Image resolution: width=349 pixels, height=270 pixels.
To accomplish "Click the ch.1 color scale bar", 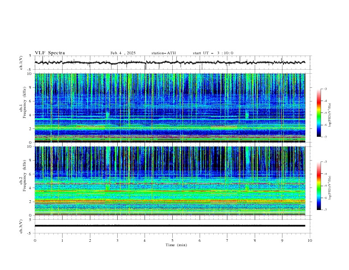I will coord(319,113).
